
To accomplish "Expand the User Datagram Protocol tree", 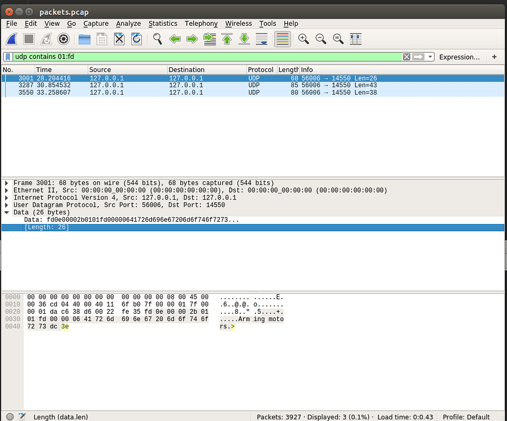I will [6, 205].
